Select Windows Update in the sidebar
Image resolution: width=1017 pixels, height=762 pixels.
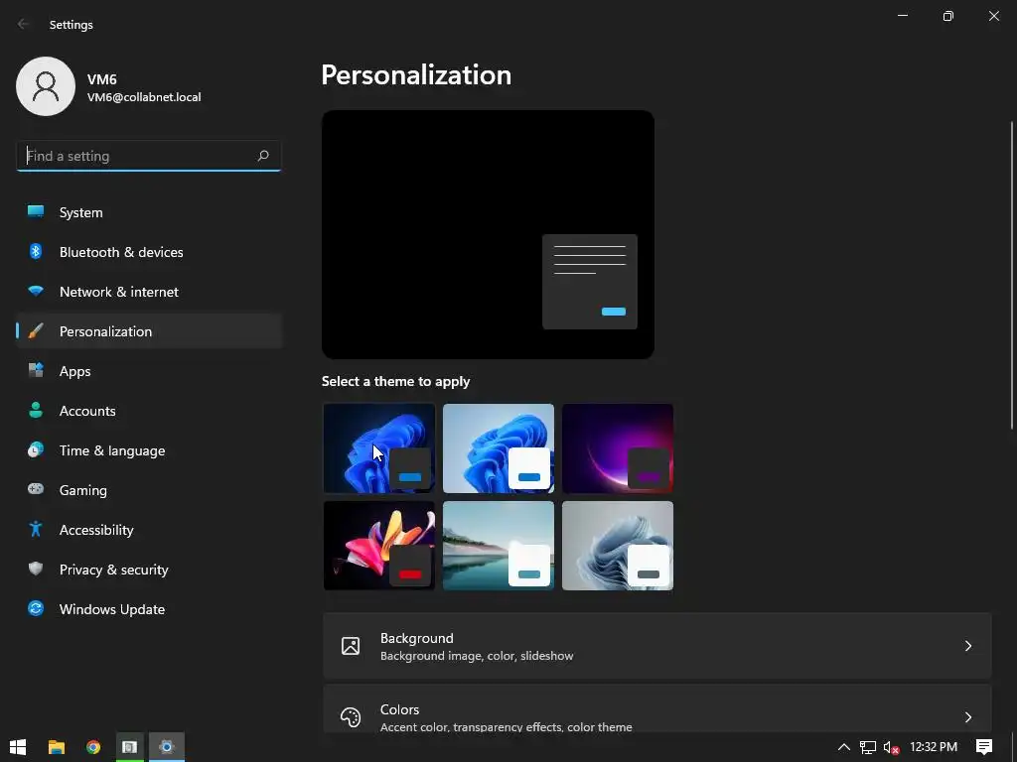(x=149, y=609)
